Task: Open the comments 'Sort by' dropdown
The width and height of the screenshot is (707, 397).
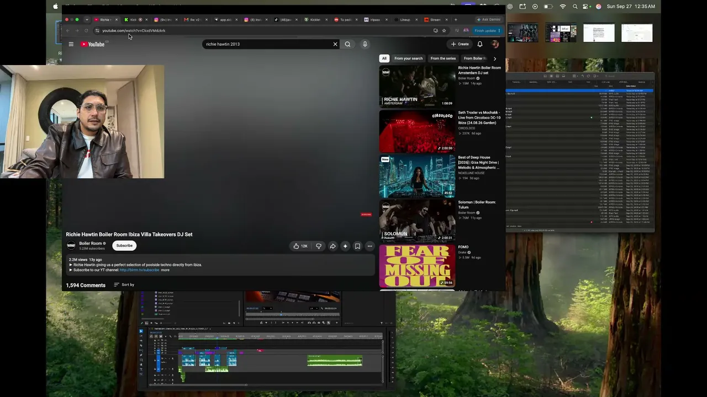Action: tap(124, 285)
